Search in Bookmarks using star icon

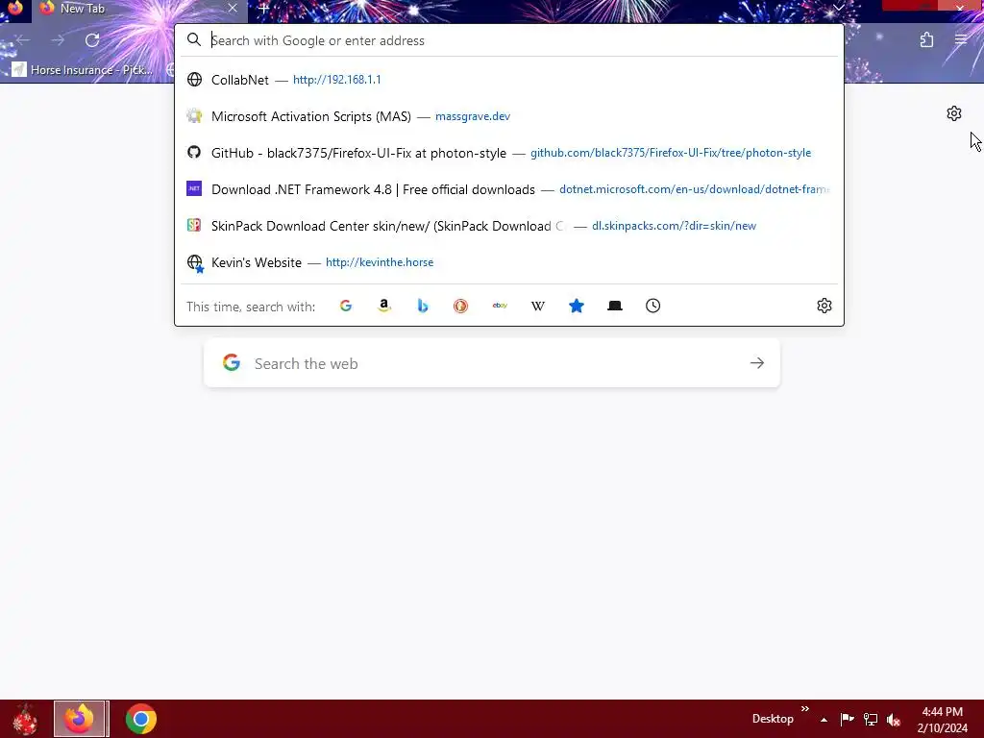(x=577, y=306)
